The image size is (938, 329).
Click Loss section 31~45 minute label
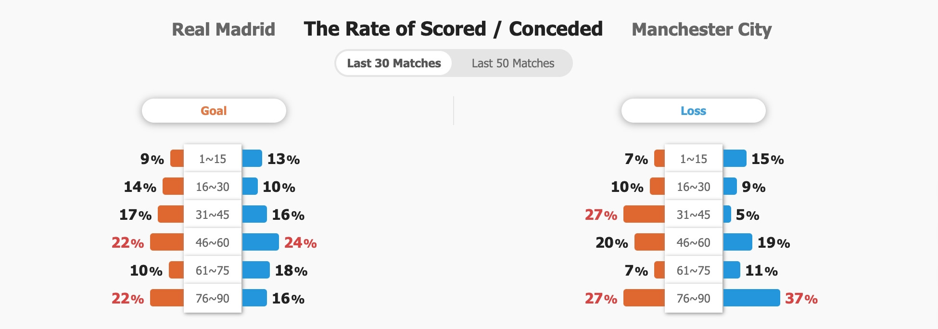tap(694, 215)
